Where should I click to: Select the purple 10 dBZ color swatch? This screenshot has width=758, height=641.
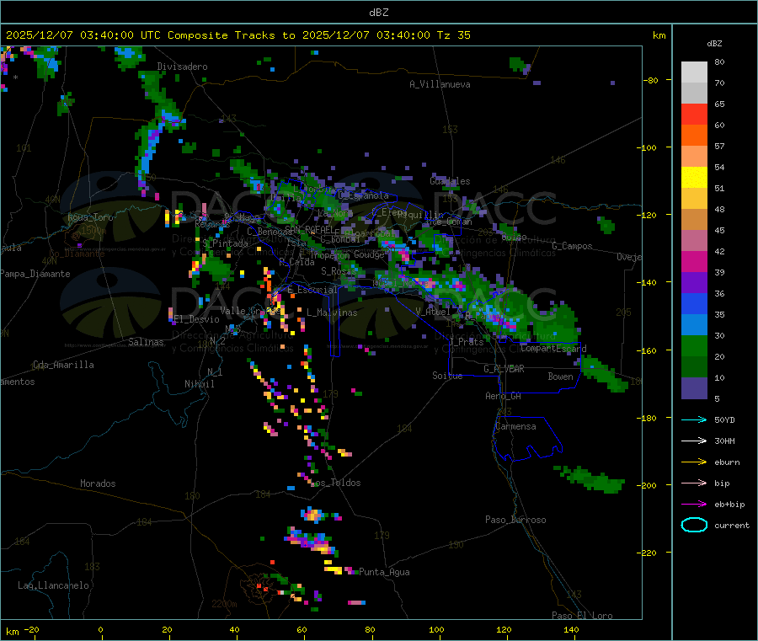[x=694, y=388]
